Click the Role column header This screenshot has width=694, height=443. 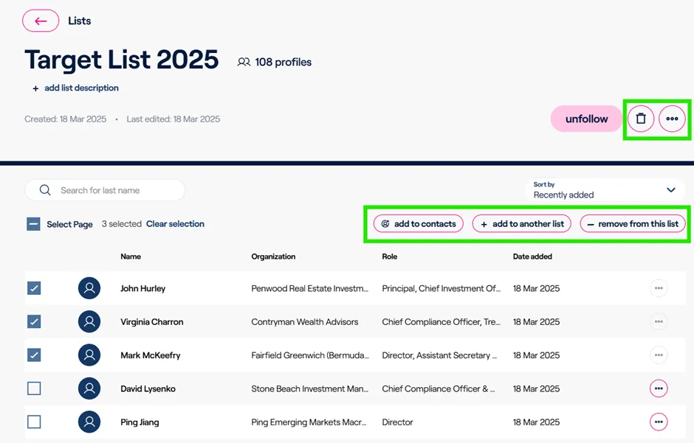click(390, 257)
